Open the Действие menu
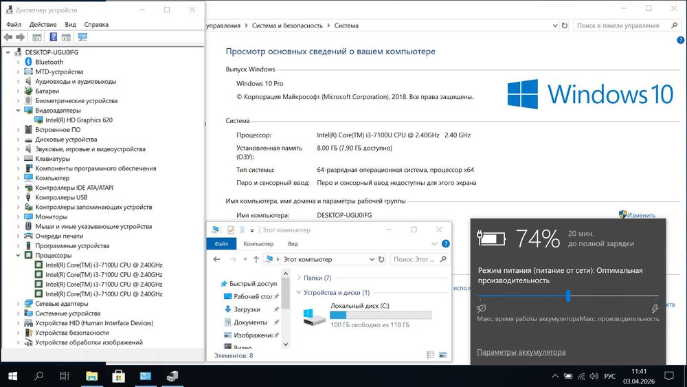 [x=43, y=25]
